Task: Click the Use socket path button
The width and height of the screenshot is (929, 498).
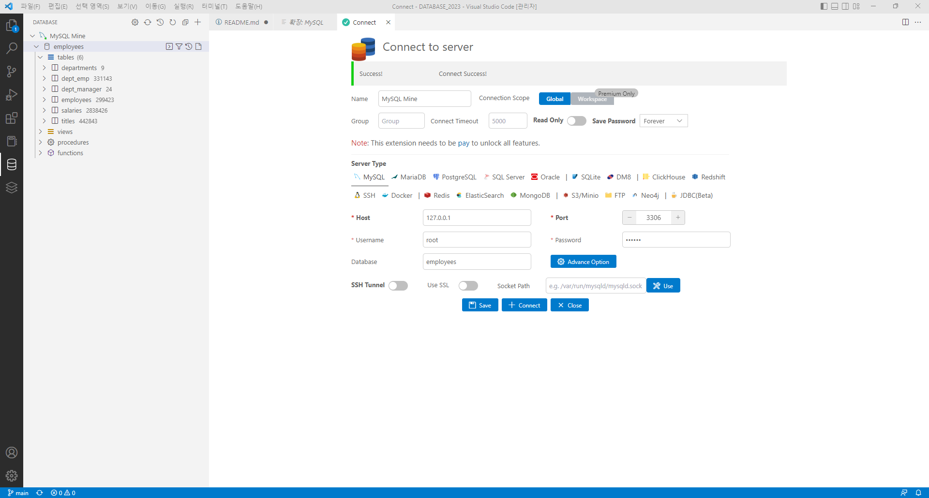Action: click(x=663, y=286)
